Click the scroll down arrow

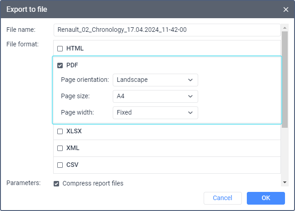(285, 182)
